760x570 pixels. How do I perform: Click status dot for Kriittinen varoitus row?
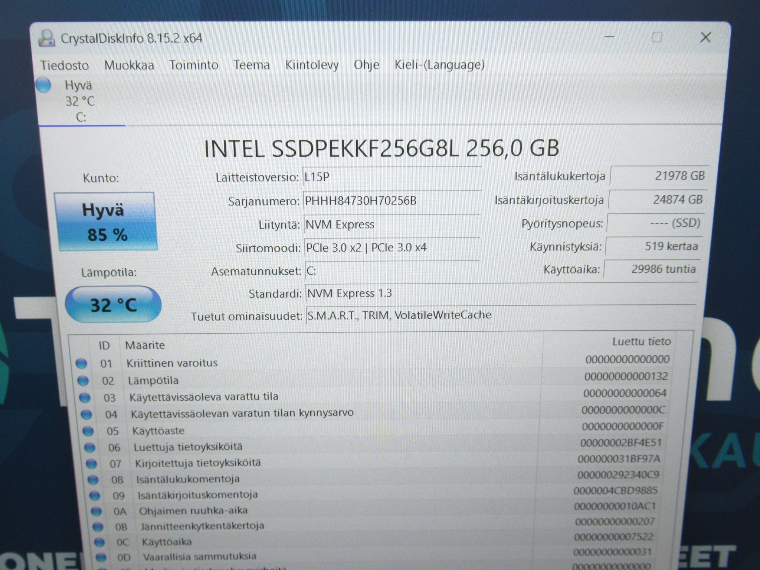(x=81, y=363)
